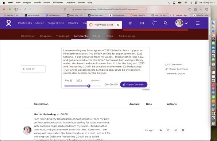Like the comment with heart icon
Image resolution: width=217 pixels, height=141 pixels.
coord(168,130)
